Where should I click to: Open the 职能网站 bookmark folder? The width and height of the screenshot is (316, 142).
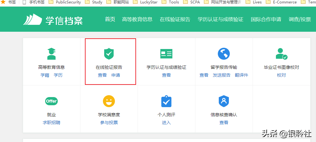click(117, 2)
